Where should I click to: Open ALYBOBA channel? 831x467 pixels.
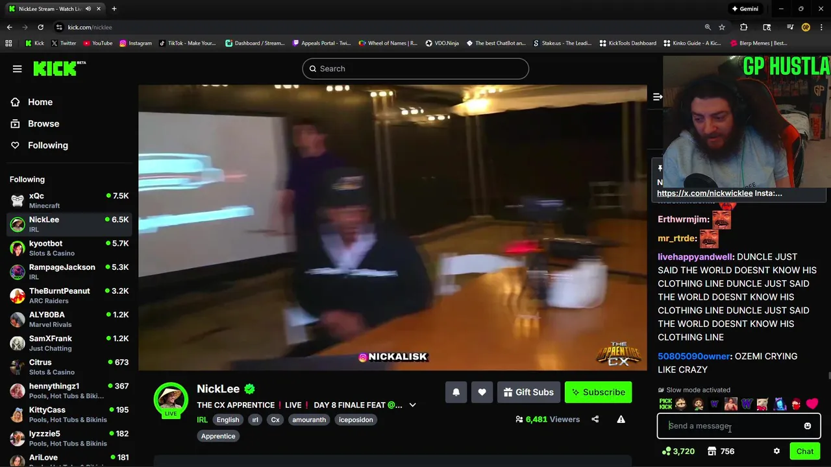click(69, 319)
